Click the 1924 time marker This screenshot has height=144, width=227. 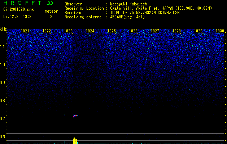point(90,31)
